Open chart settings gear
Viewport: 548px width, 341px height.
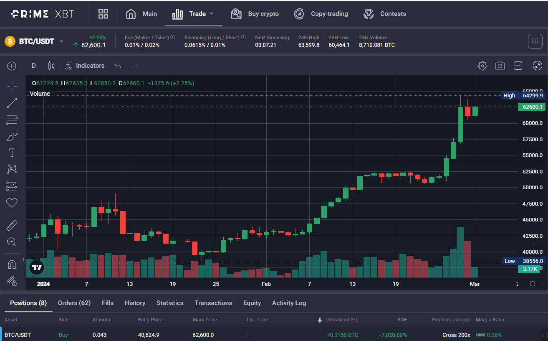click(x=482, y=66)
